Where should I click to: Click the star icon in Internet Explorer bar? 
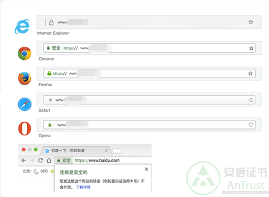pos(251,22)
